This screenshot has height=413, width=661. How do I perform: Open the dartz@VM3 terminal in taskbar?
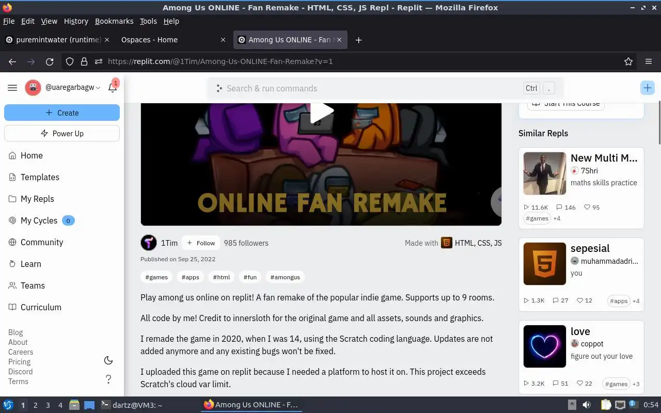(x=131, y=405)
